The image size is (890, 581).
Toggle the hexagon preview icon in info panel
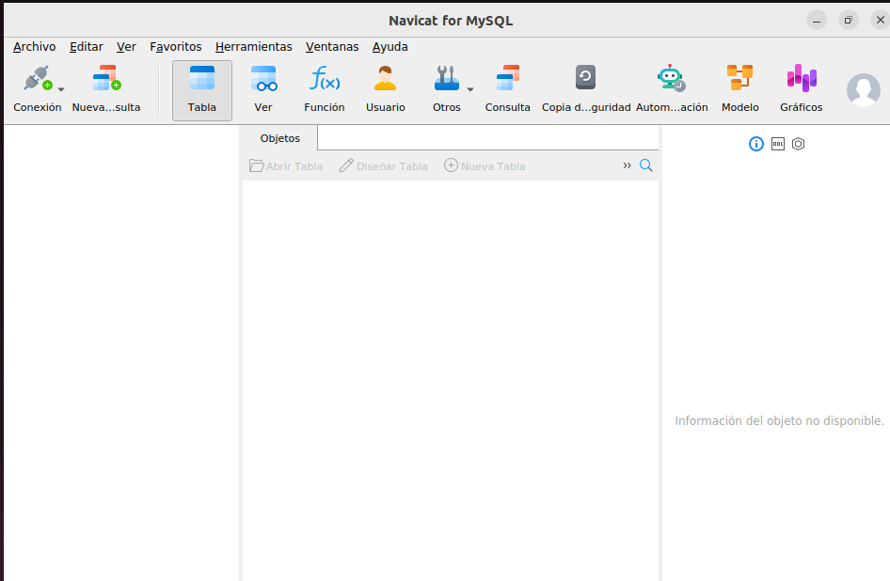pos(798,144)
